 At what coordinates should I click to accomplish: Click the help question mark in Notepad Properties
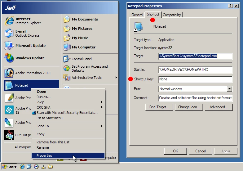coord(231,6)
